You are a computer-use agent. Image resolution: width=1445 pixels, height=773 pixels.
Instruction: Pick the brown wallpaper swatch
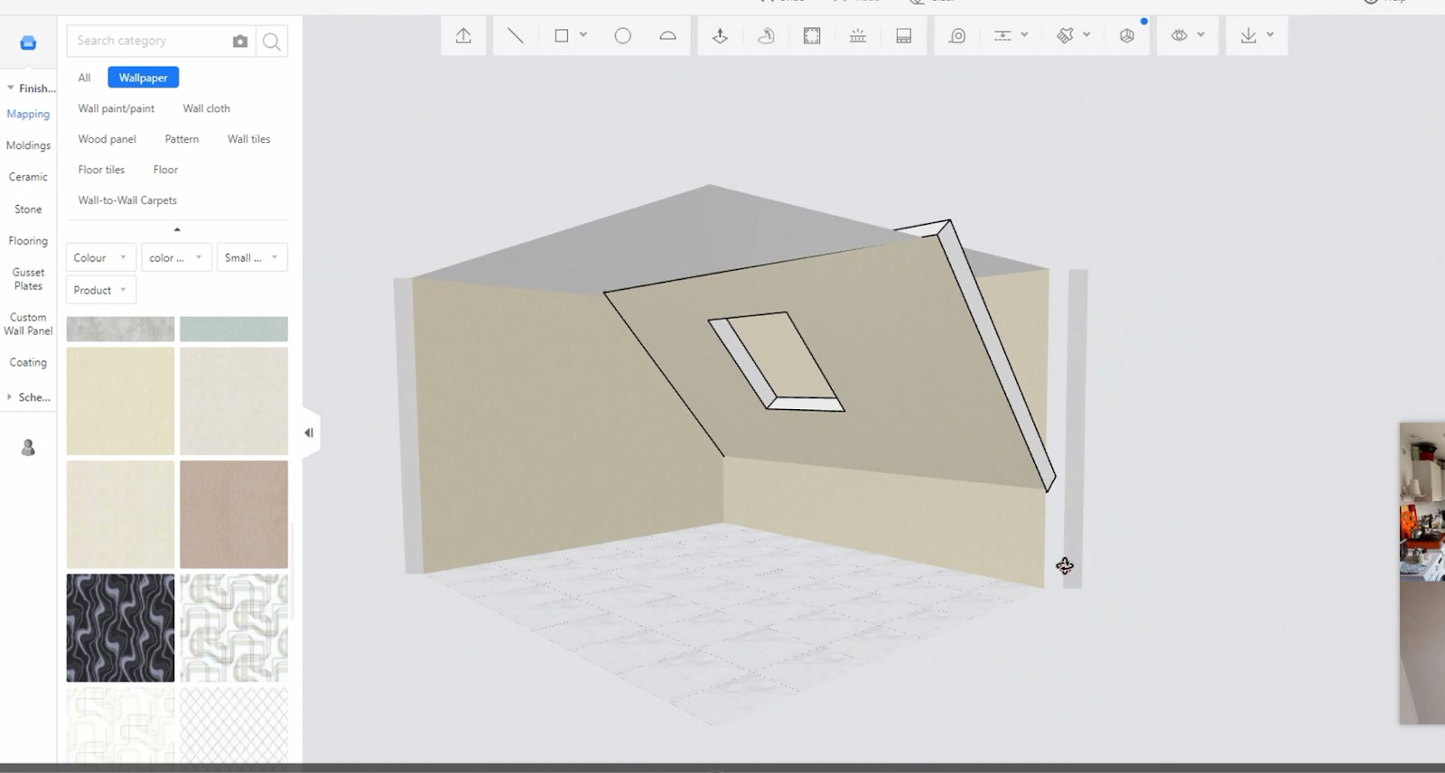234,514
